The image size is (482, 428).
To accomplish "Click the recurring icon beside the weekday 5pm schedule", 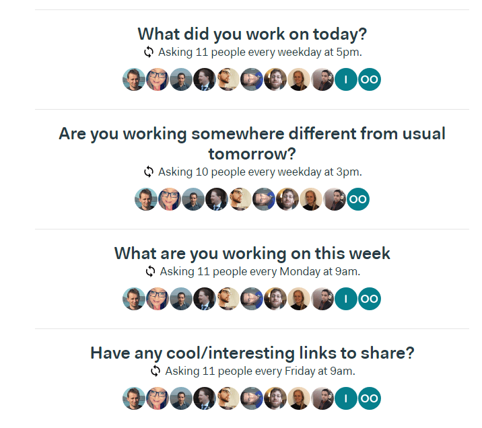I will [149, 52].
